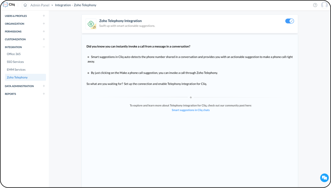Expand the Data Administration section
331x188 pixels.
44,86
